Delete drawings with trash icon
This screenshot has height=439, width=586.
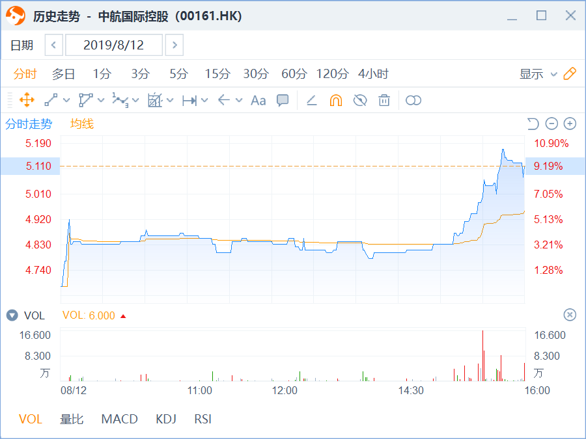click(384, 100)
